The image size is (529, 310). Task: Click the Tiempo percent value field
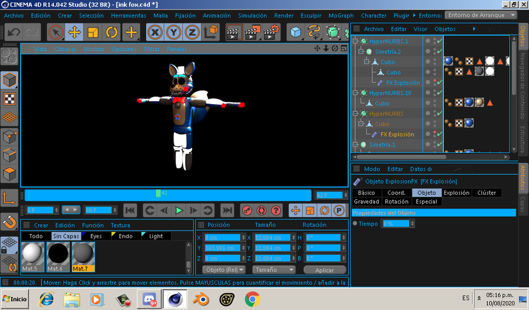[x=396, y=224]
